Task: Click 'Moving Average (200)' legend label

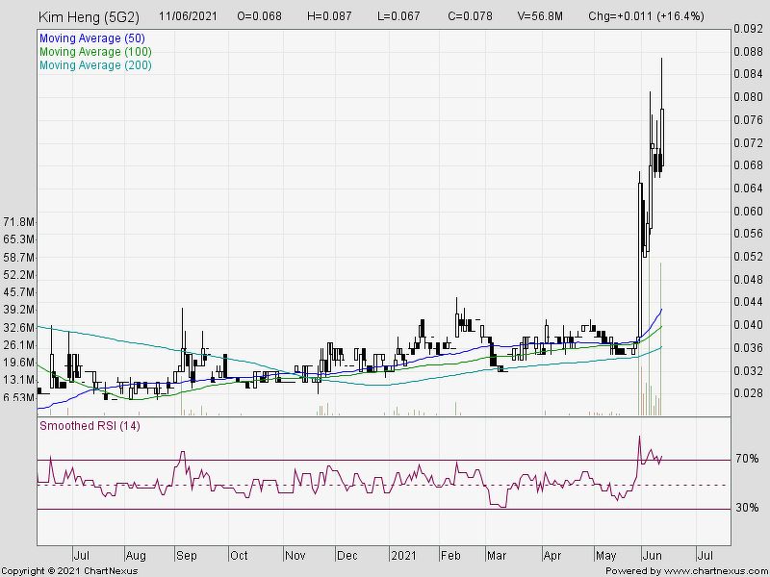Action: pos(95,65)
